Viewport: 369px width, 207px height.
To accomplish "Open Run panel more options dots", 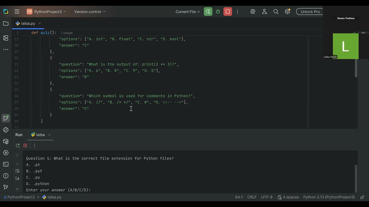I will pos(35,145).
